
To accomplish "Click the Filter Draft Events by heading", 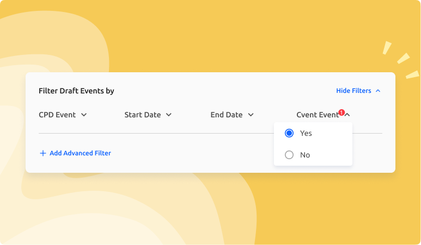I will [76, 91].
